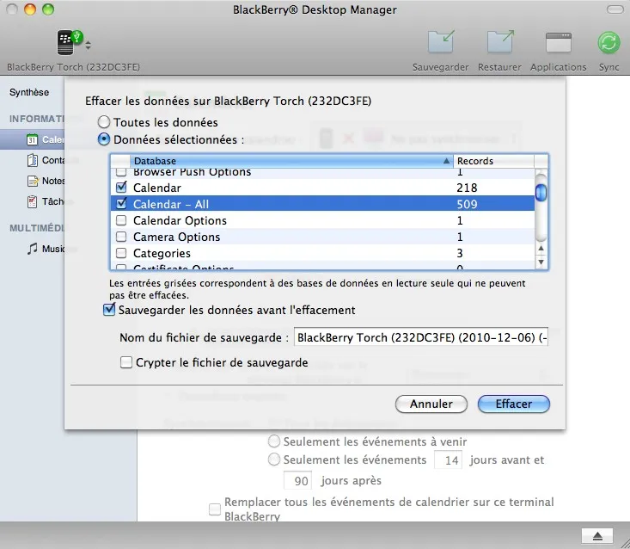This screenshot has height=549, width=630.
Task: Click the list scroll up arrow
Action: click(541, 249)
